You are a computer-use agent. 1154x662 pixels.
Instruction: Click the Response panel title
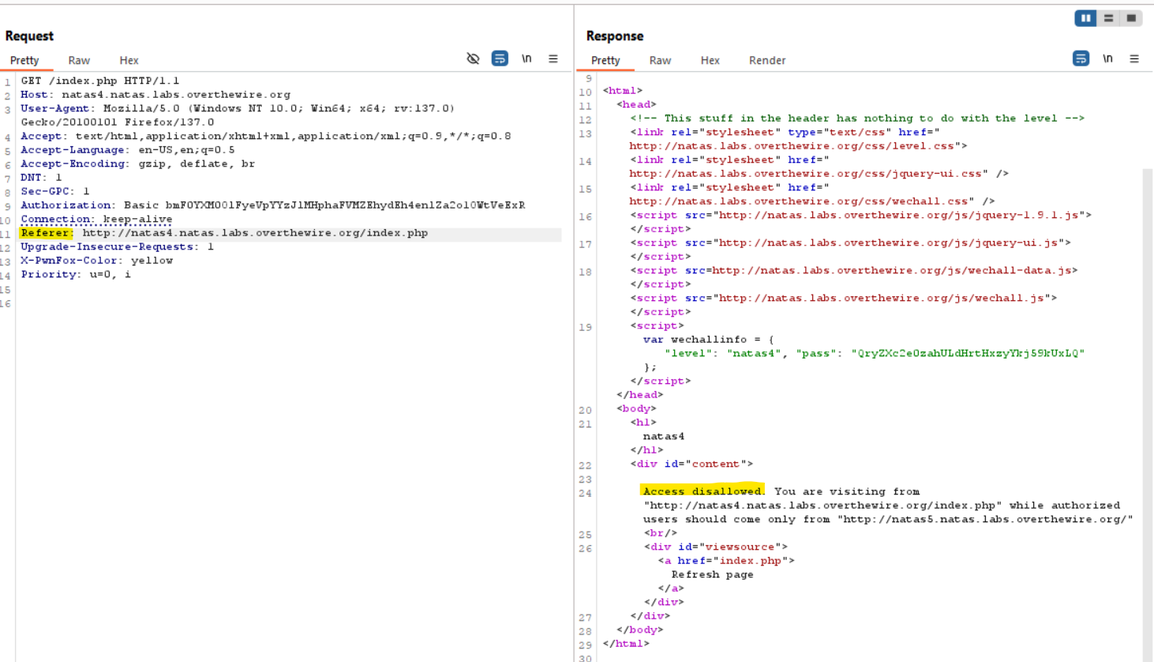point(615,36)
